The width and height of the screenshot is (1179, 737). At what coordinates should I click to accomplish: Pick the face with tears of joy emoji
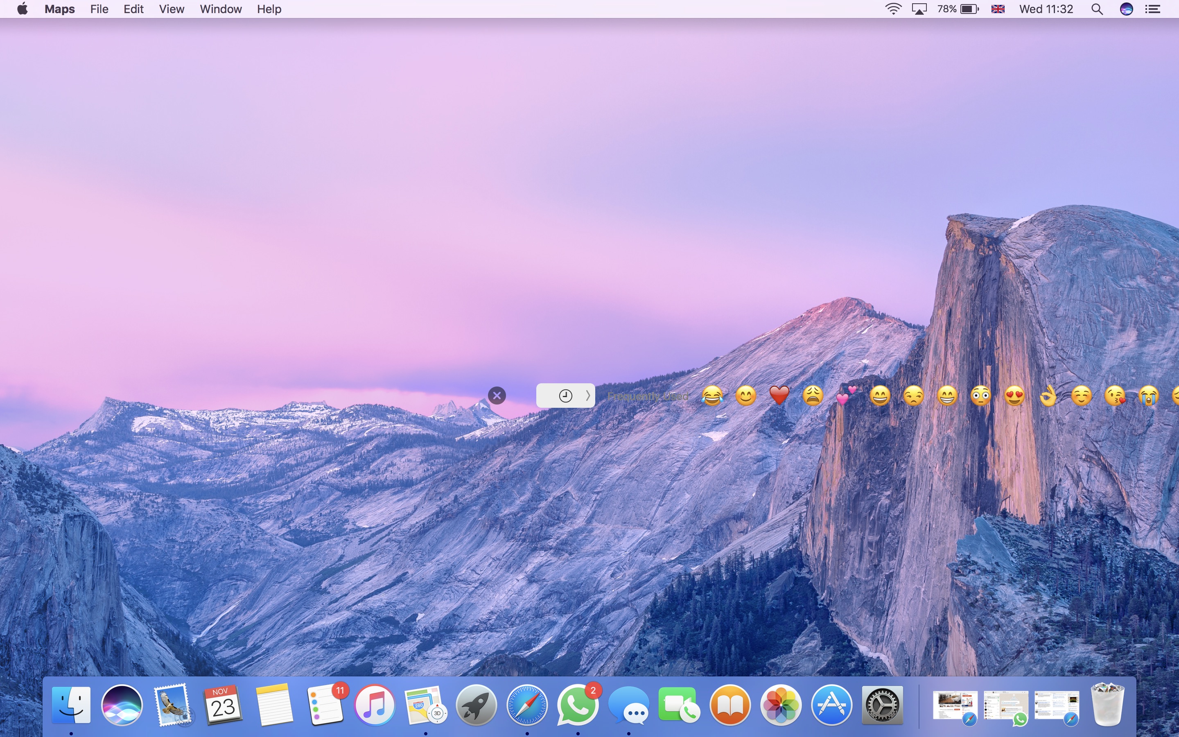click(712, 396)
